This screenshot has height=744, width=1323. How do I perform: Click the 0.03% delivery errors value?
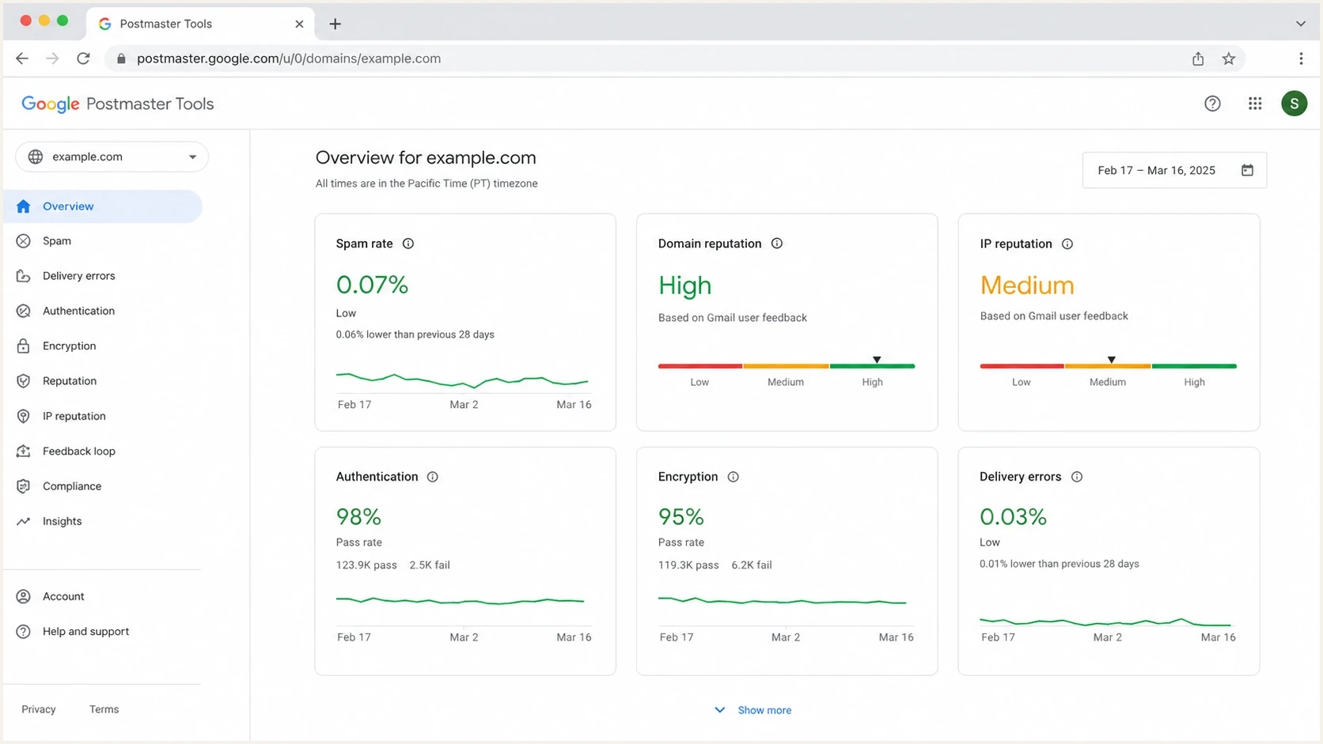pyautogui.click(x=1014, y=517)
